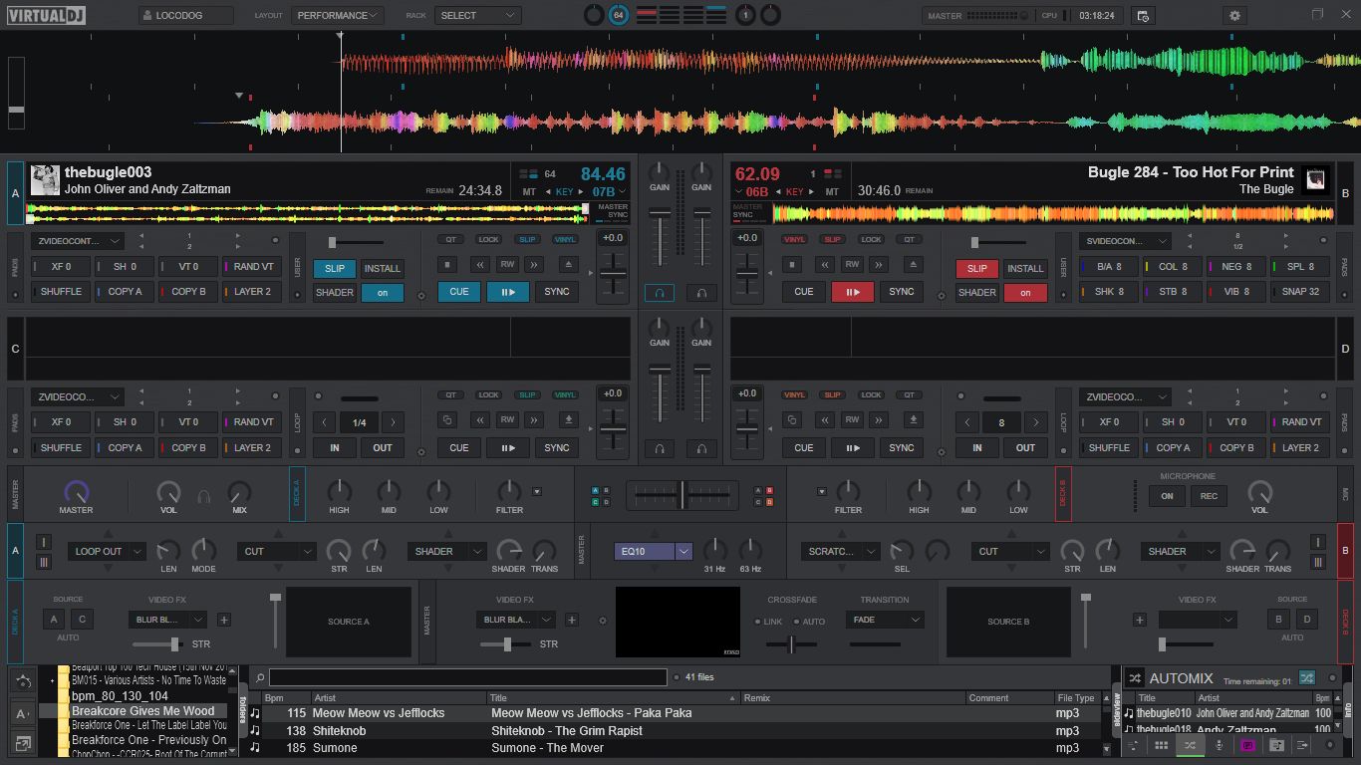Eject the track on deck B
The width and height of the screenshot is (1361, 765).
pos(912,265)
